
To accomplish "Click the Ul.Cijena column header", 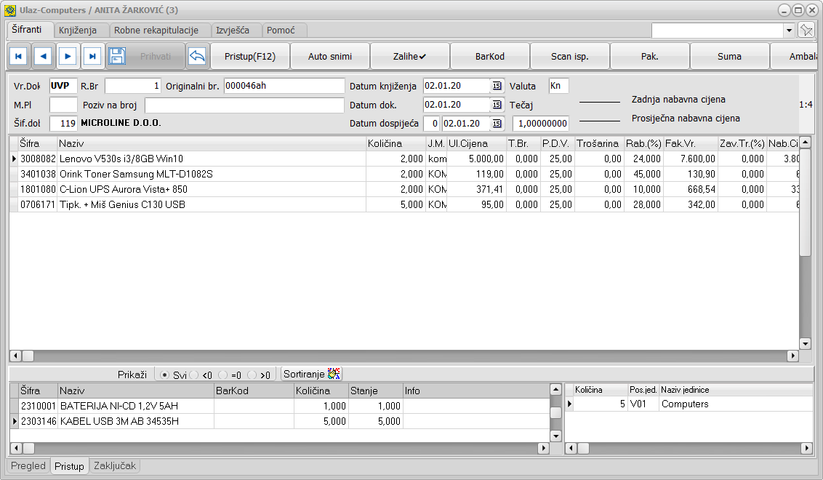I will (476, 143).
